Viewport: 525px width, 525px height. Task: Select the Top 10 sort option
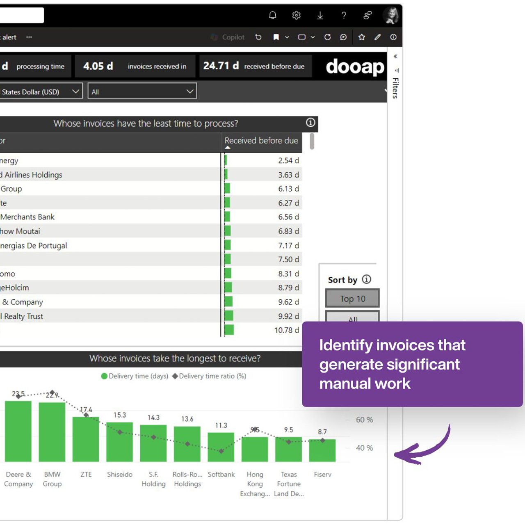pyautogui.click(x=352, y=299)
